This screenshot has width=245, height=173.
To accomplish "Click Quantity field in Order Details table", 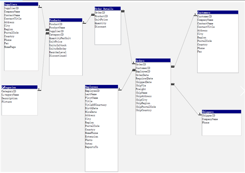I will coord(100,23).
